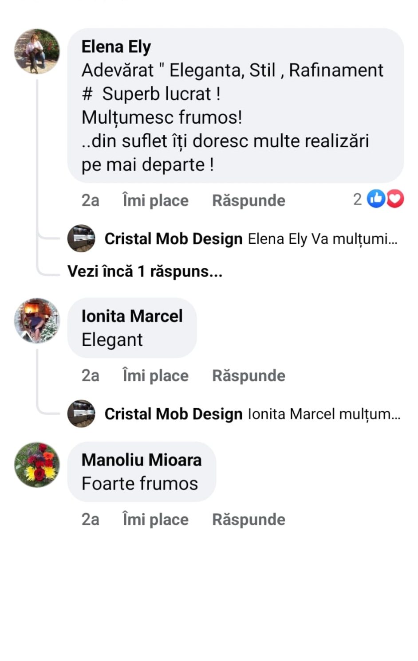Open Ionita Marcel's profile name link
Viewport: 418px width, 661px height.
coord(132,316)
